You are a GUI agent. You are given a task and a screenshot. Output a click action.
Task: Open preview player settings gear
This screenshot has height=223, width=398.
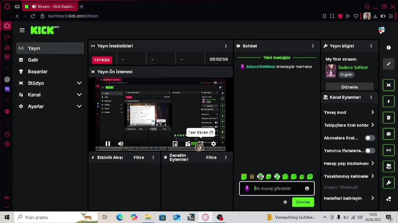tap(214, 144)
